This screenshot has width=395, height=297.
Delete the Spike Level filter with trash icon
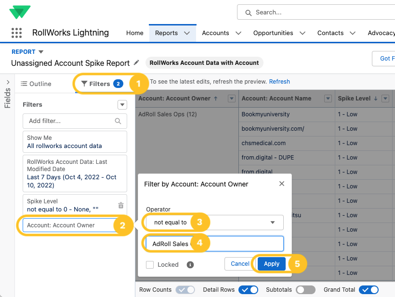(x=121, y=205)
